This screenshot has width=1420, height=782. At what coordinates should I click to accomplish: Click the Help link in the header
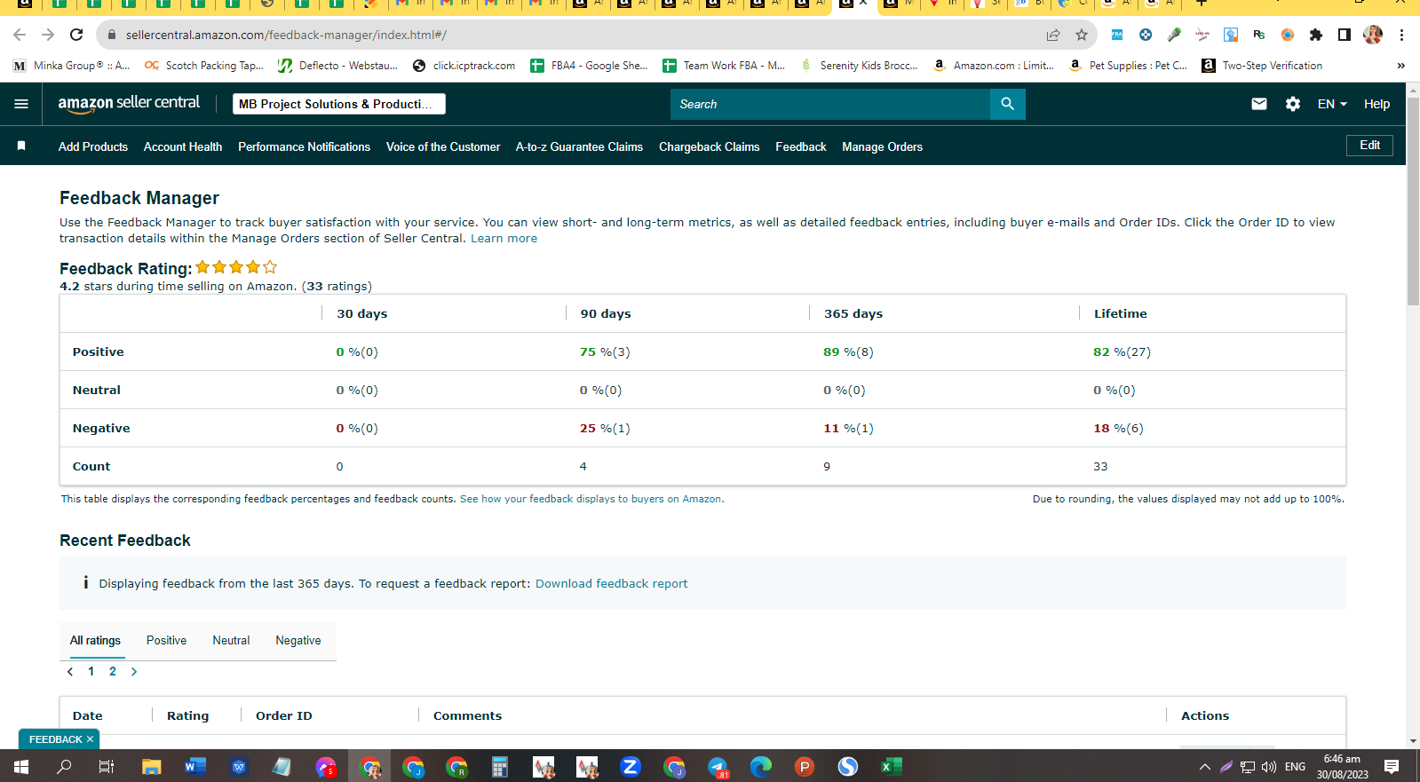[x=1376, y=104]
